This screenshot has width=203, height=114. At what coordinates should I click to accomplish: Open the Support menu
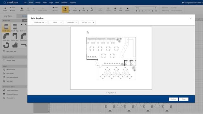click(73, 3)
